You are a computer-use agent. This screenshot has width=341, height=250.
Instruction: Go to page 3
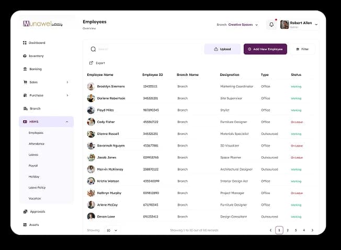pos(296,230)
